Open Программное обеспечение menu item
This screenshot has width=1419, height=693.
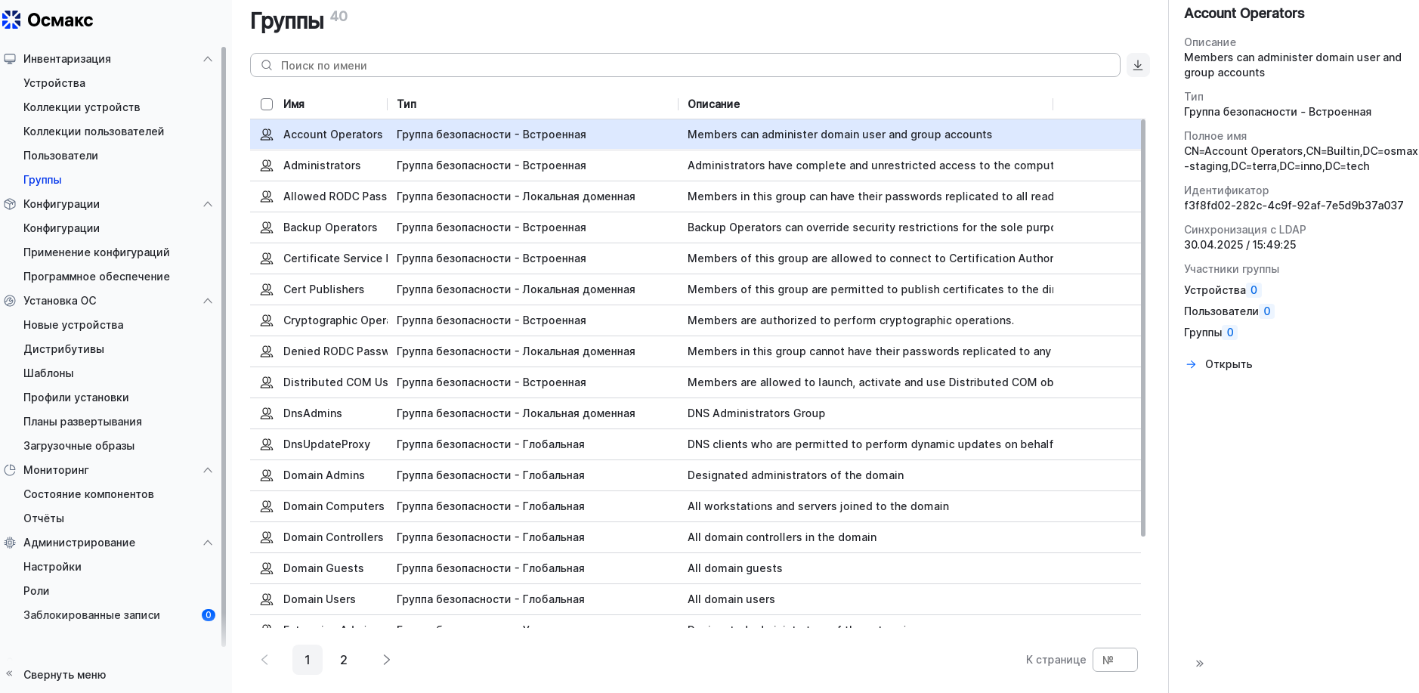[x=96, y=277]
